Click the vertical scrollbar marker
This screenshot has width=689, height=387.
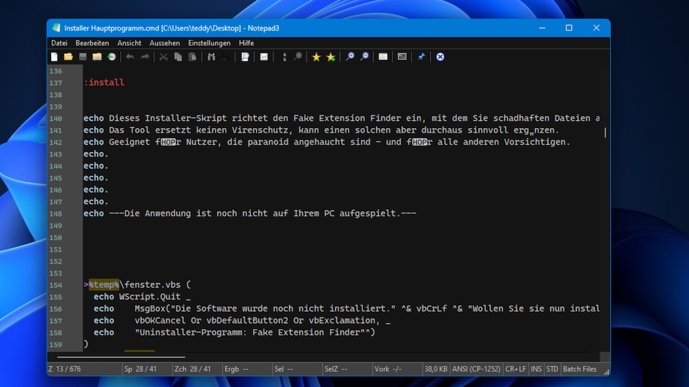[605, 132]
